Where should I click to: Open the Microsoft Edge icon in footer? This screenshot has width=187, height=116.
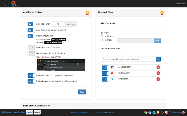(x=154, y=112)
